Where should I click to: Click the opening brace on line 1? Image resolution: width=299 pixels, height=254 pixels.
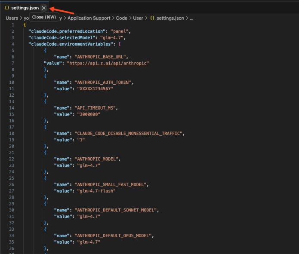(25, 25)
